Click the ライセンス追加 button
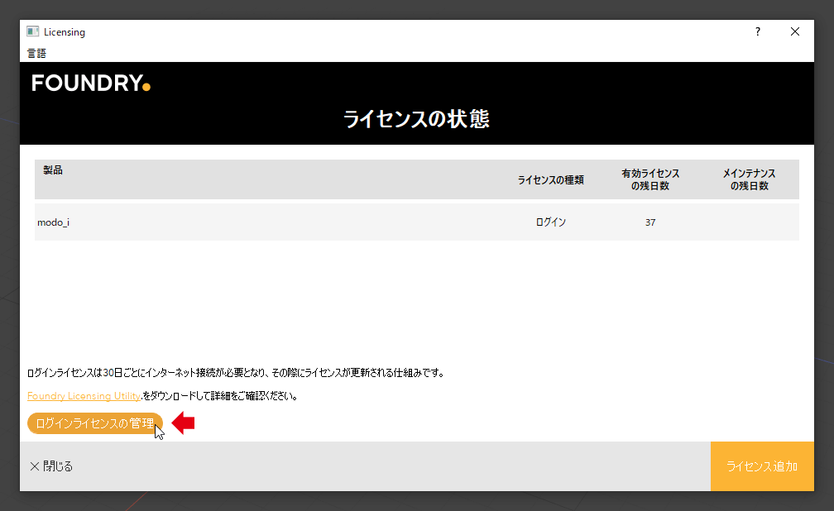Viewport: 834px width, 511px height. click(762, 466)
